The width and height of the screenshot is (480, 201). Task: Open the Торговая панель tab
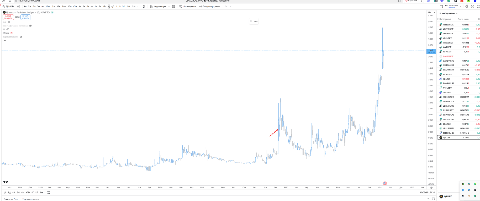tap(31, 199)
